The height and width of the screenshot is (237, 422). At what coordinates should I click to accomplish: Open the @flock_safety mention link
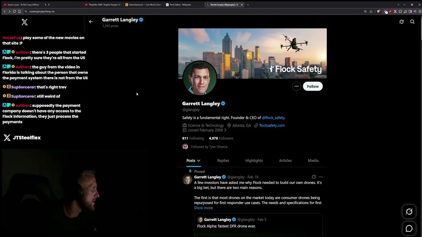pos(273,118)
